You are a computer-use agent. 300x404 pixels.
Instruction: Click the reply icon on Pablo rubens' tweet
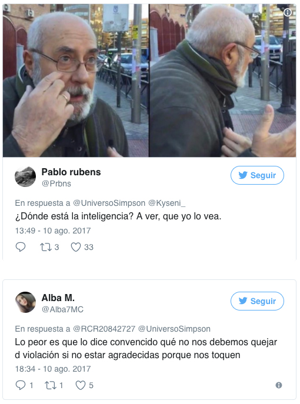tap(21, 247)
